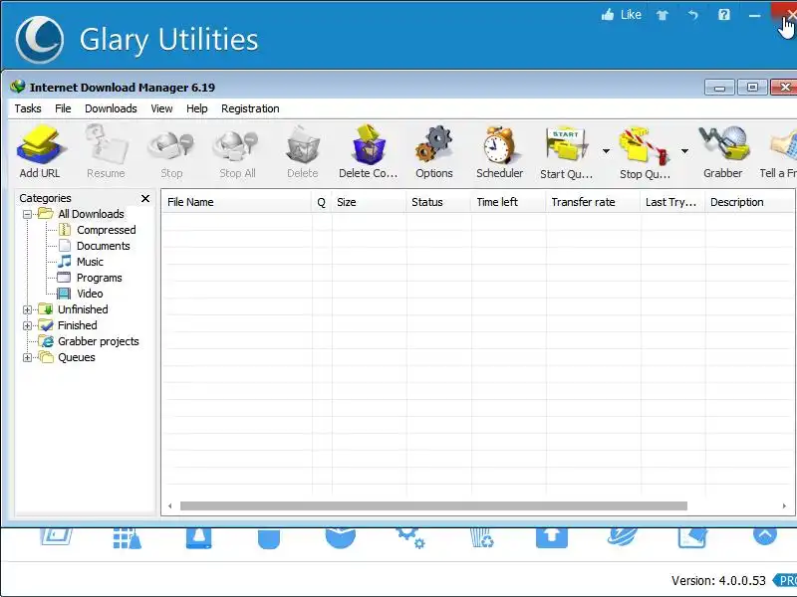Screen dimensions: 797x597
Task: Select the Unfinished folder
Action: coord(83,309)
